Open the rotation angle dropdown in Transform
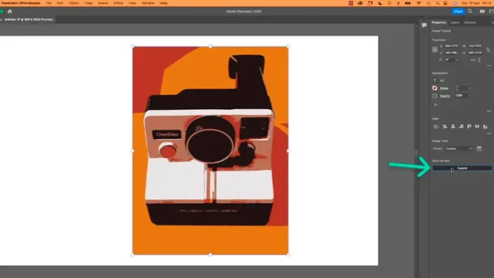494x278 pixels. click(457, 59)
